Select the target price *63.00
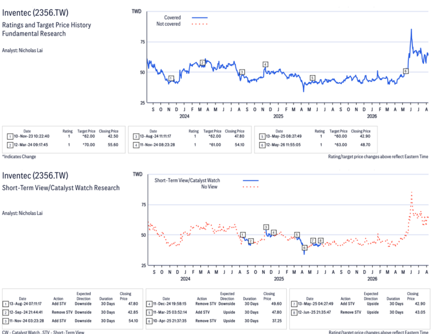The width and height of the screenshot is (431, 334). [341, 145]
